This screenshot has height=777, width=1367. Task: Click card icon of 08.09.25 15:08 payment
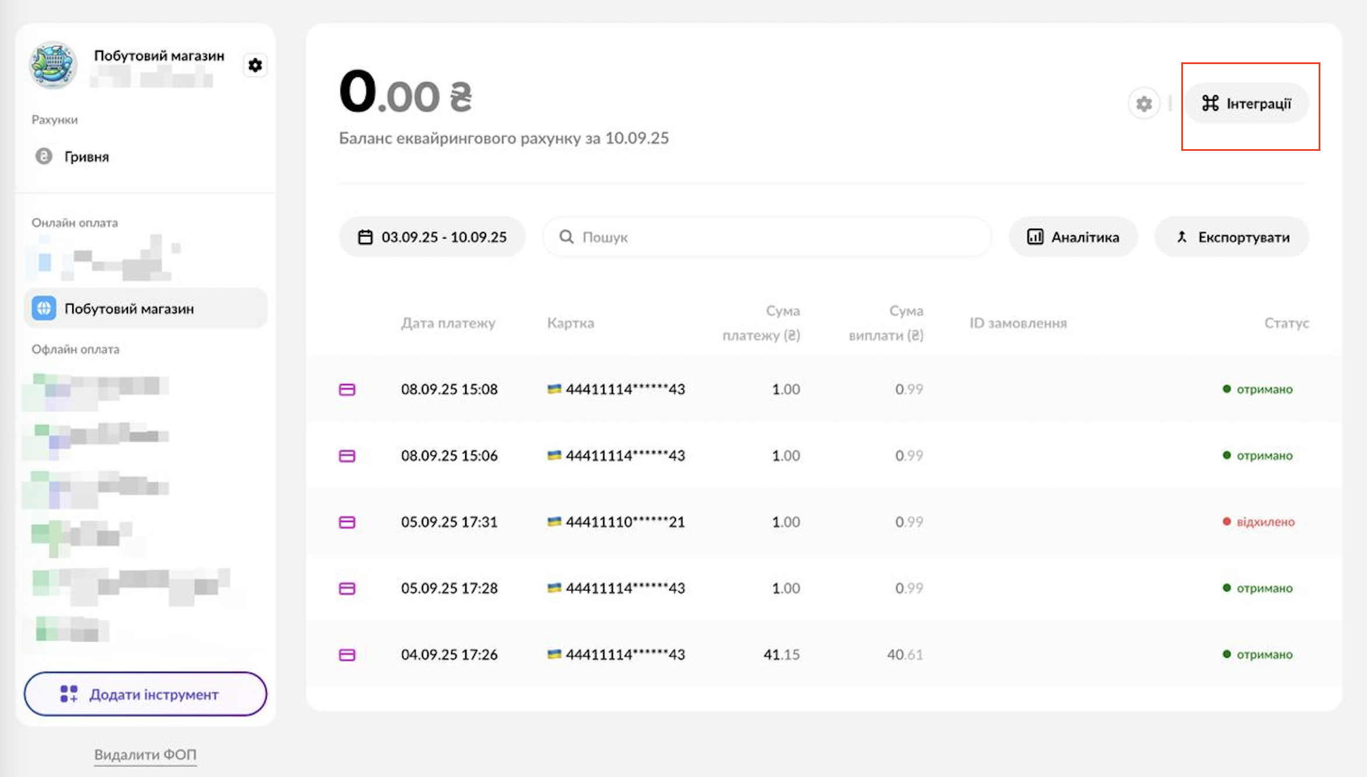(x=347, y=390)
